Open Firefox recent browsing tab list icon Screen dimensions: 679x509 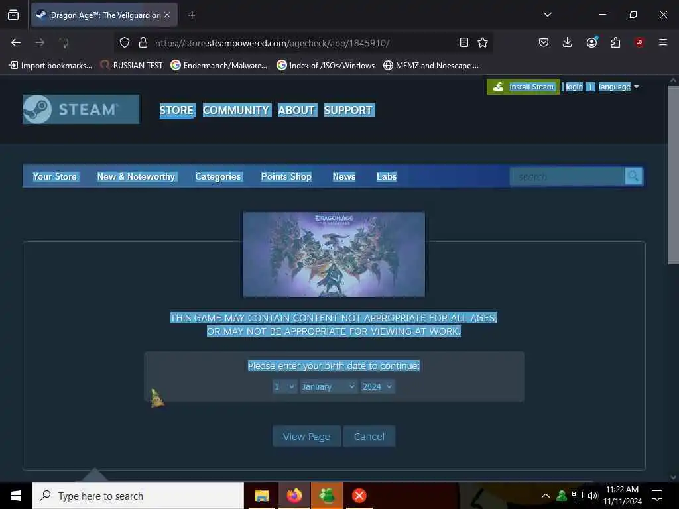point(13,15)
